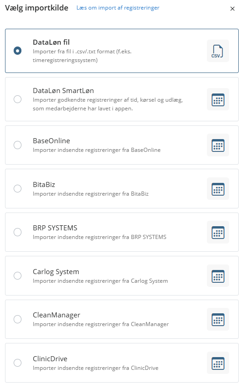Screen dimensions: 241x384
Task: Open 'Læs om import af registreringer' link
Action: [118, 8]
